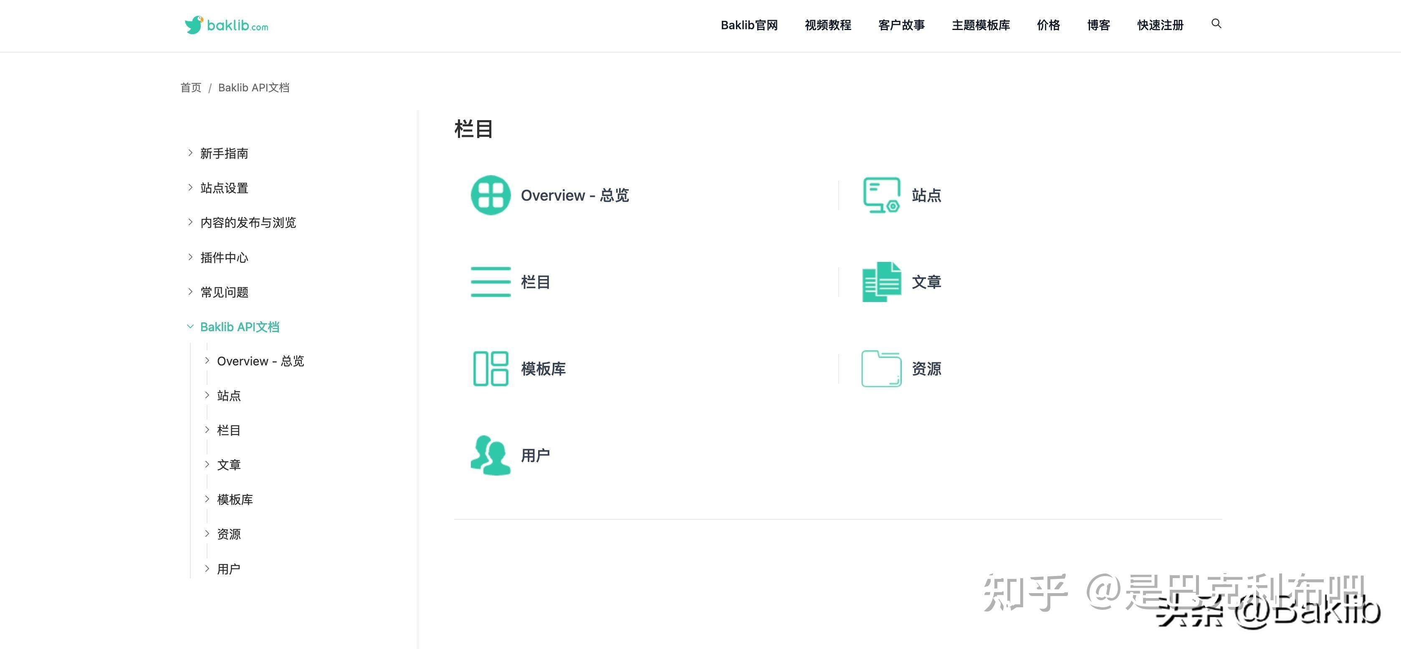Click the 栏目 three-lines icon
Image resolution: width=1401 pixels, height=649 pixels.
(x=490, y=282)
